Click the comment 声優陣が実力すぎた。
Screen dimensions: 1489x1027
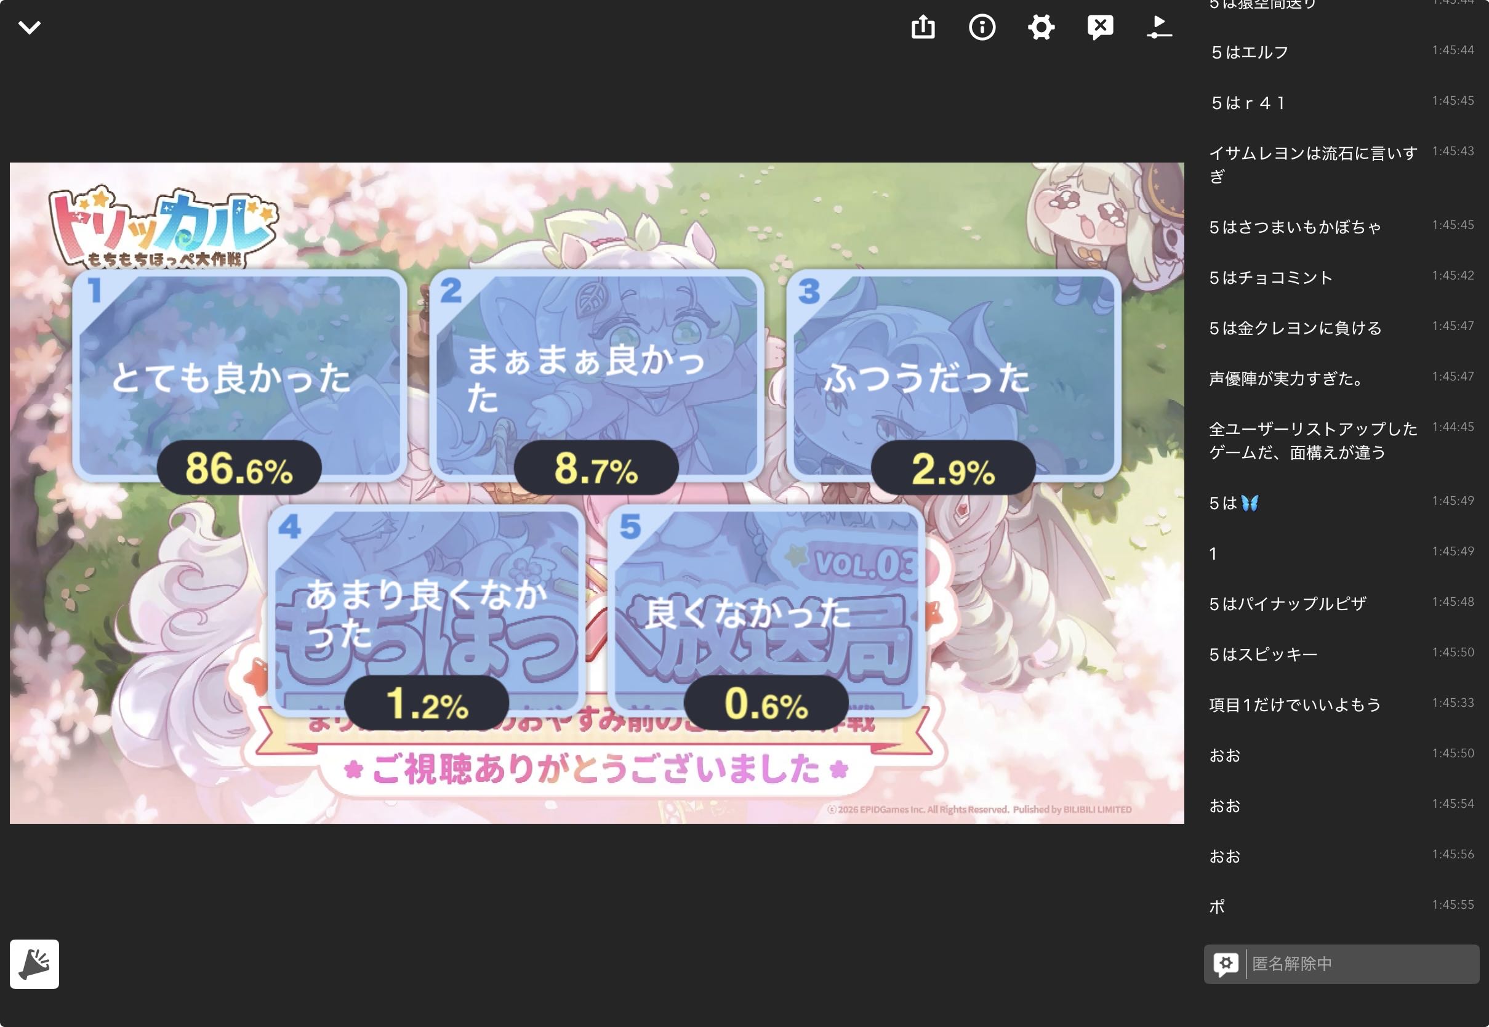point(1286,379)
